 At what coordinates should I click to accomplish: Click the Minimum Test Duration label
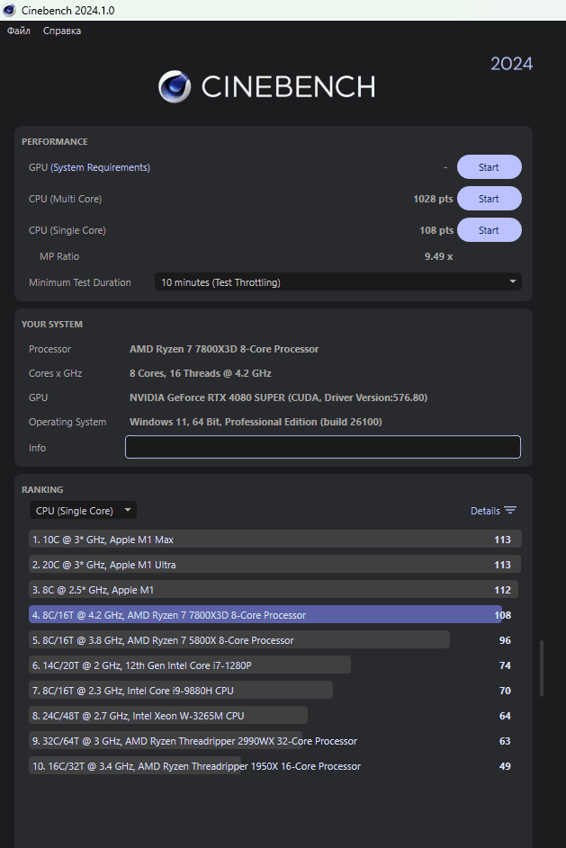(x=79, y=282)
